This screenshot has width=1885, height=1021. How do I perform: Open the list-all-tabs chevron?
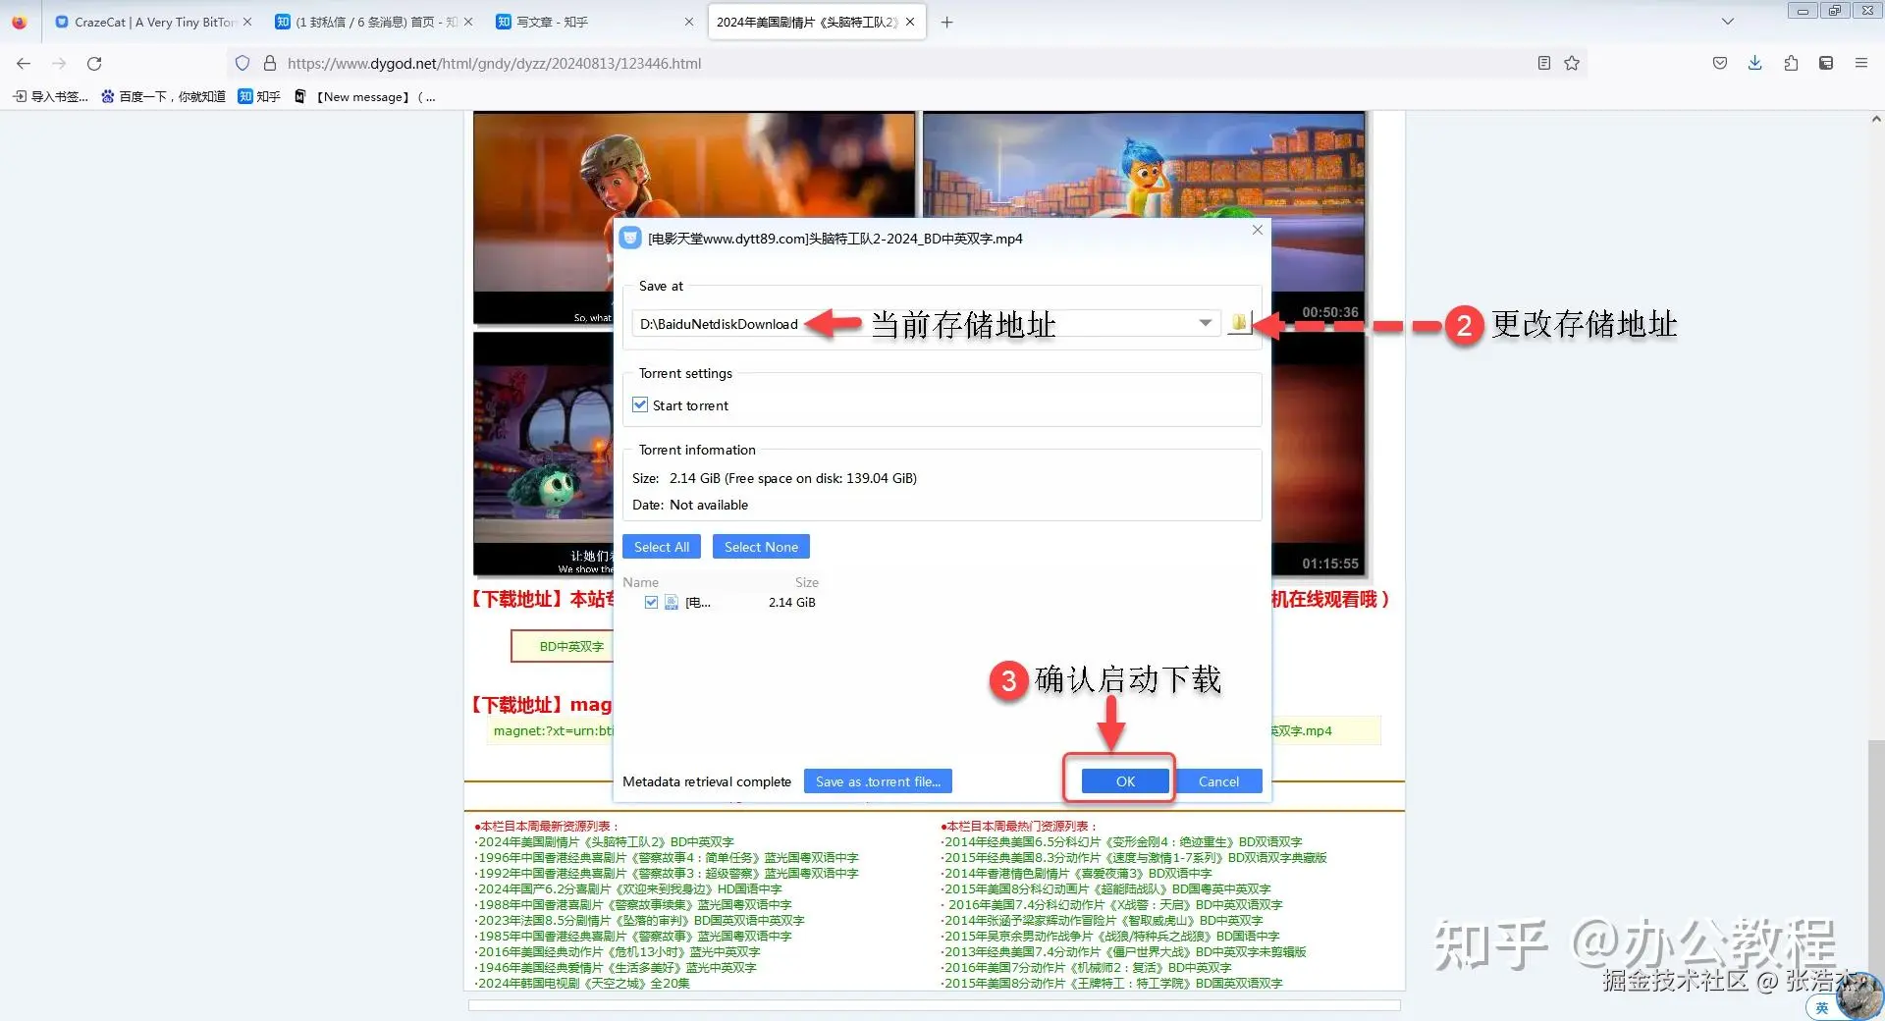[x=1727, y=21]
